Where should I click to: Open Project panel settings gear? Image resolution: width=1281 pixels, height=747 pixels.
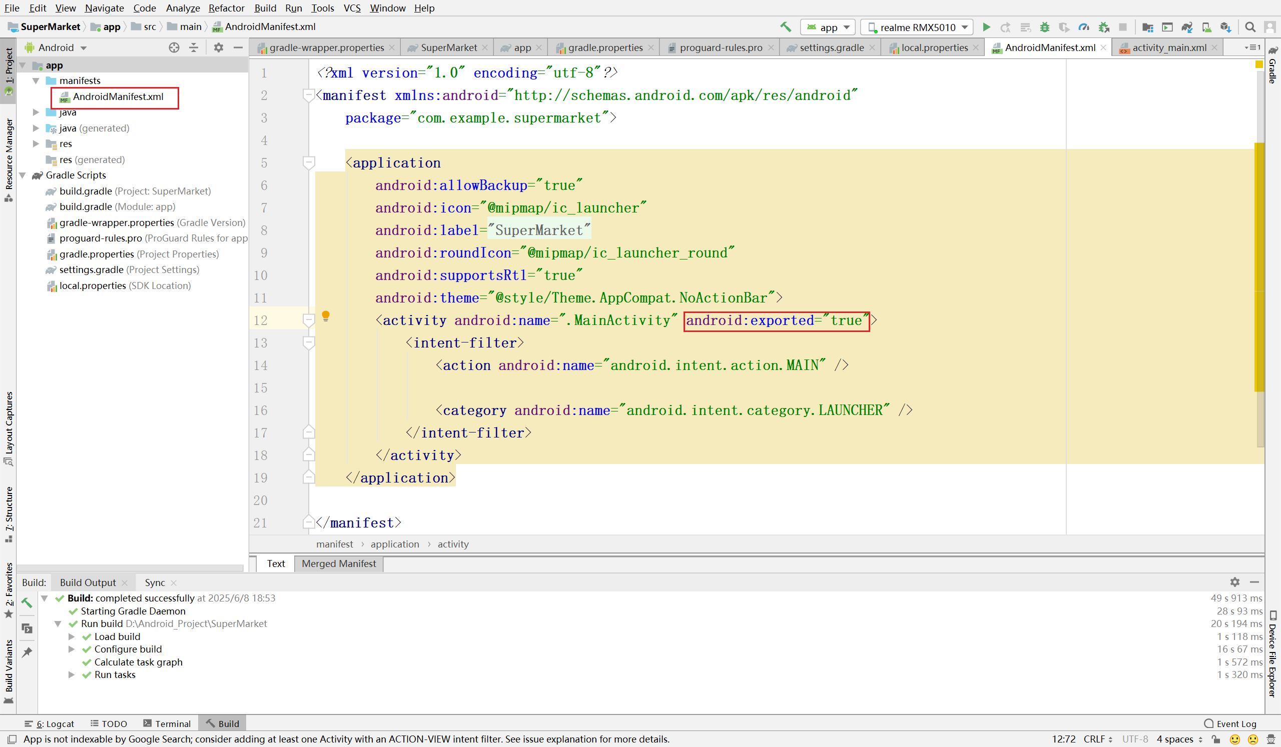(x=218, y=47)
